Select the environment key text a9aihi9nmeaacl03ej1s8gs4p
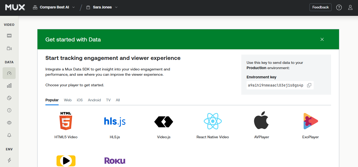 click(276, 85)
